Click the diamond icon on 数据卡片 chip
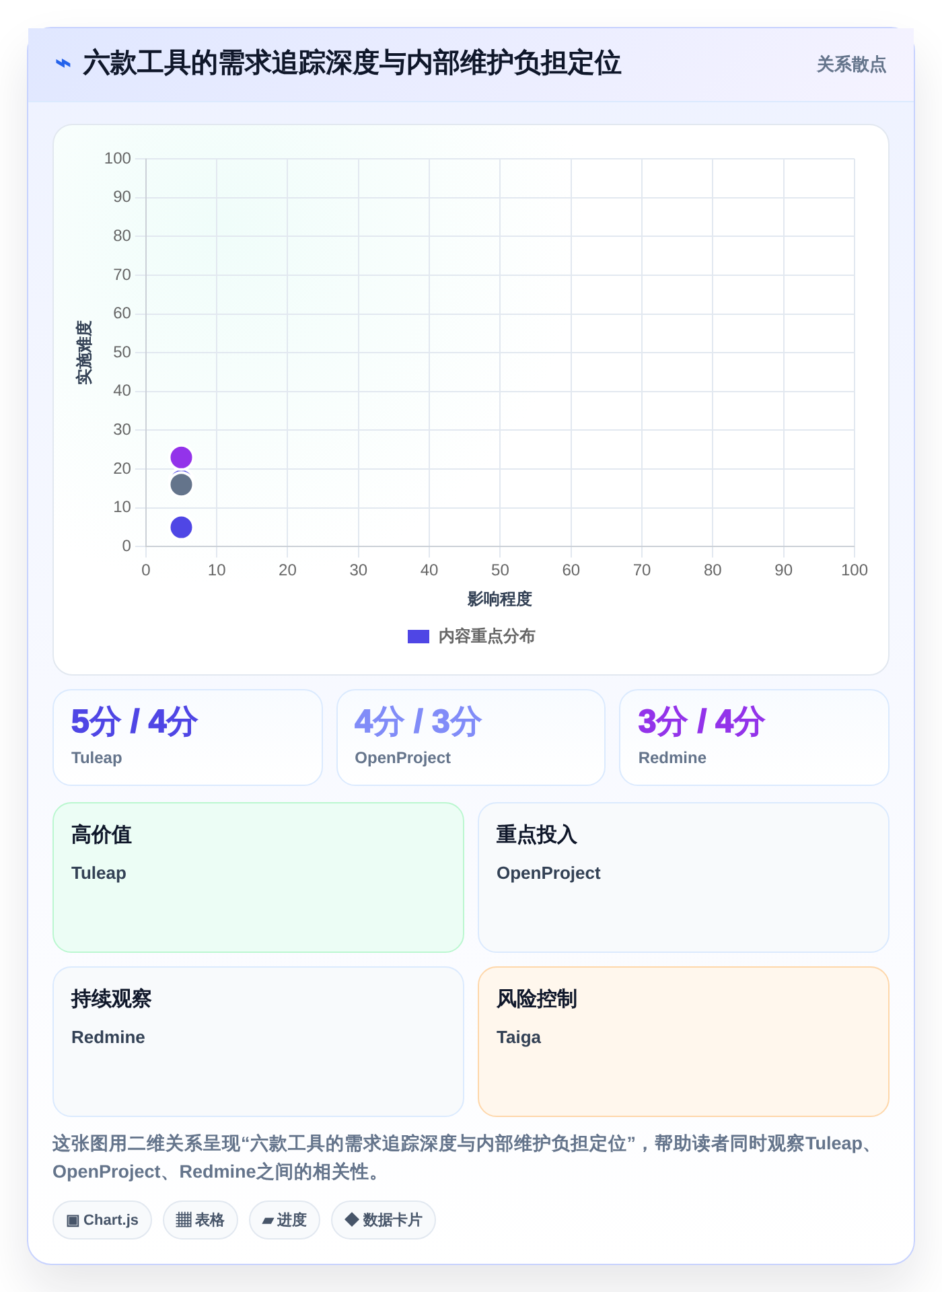 351,1219
